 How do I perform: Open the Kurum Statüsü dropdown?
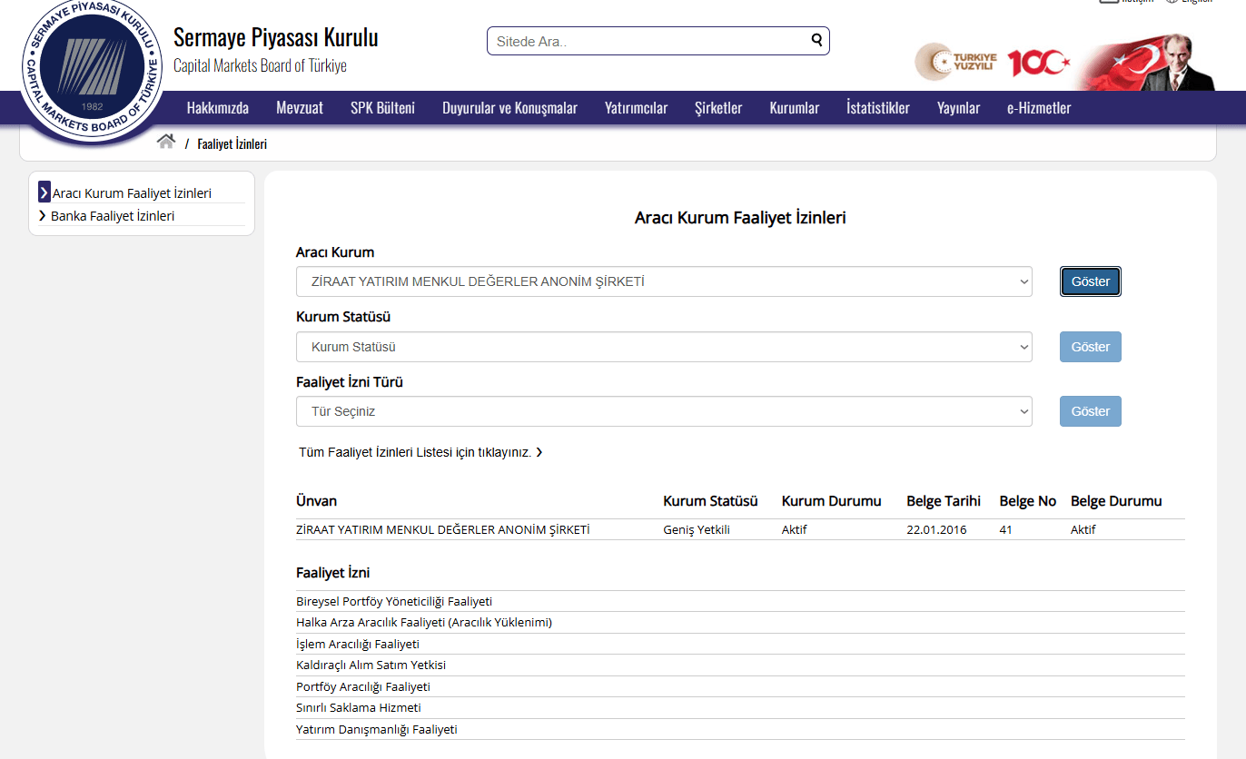(x=663, y=347)
